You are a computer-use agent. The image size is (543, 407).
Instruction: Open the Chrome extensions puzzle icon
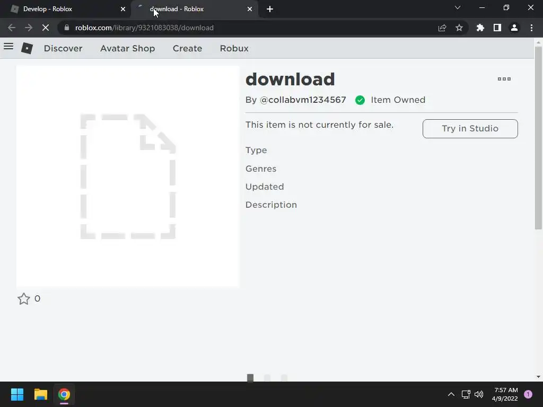tap(480, 28)
